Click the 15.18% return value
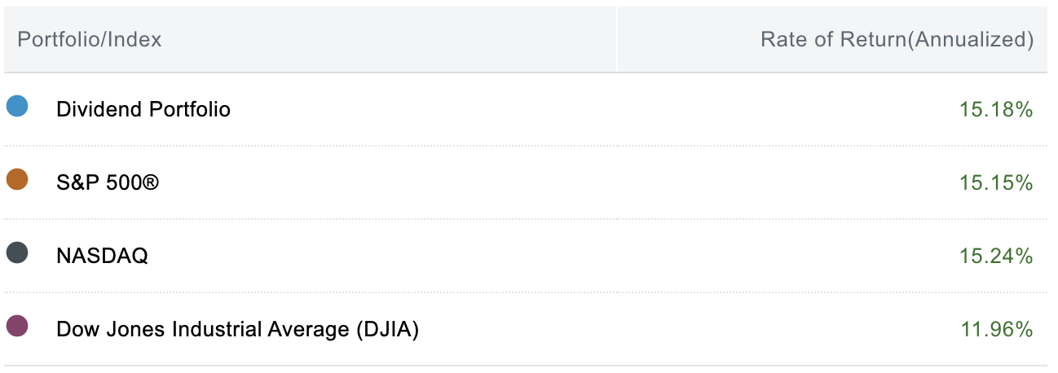The height and width of the screenshot is (373, 1058). [x=996, y=109]
